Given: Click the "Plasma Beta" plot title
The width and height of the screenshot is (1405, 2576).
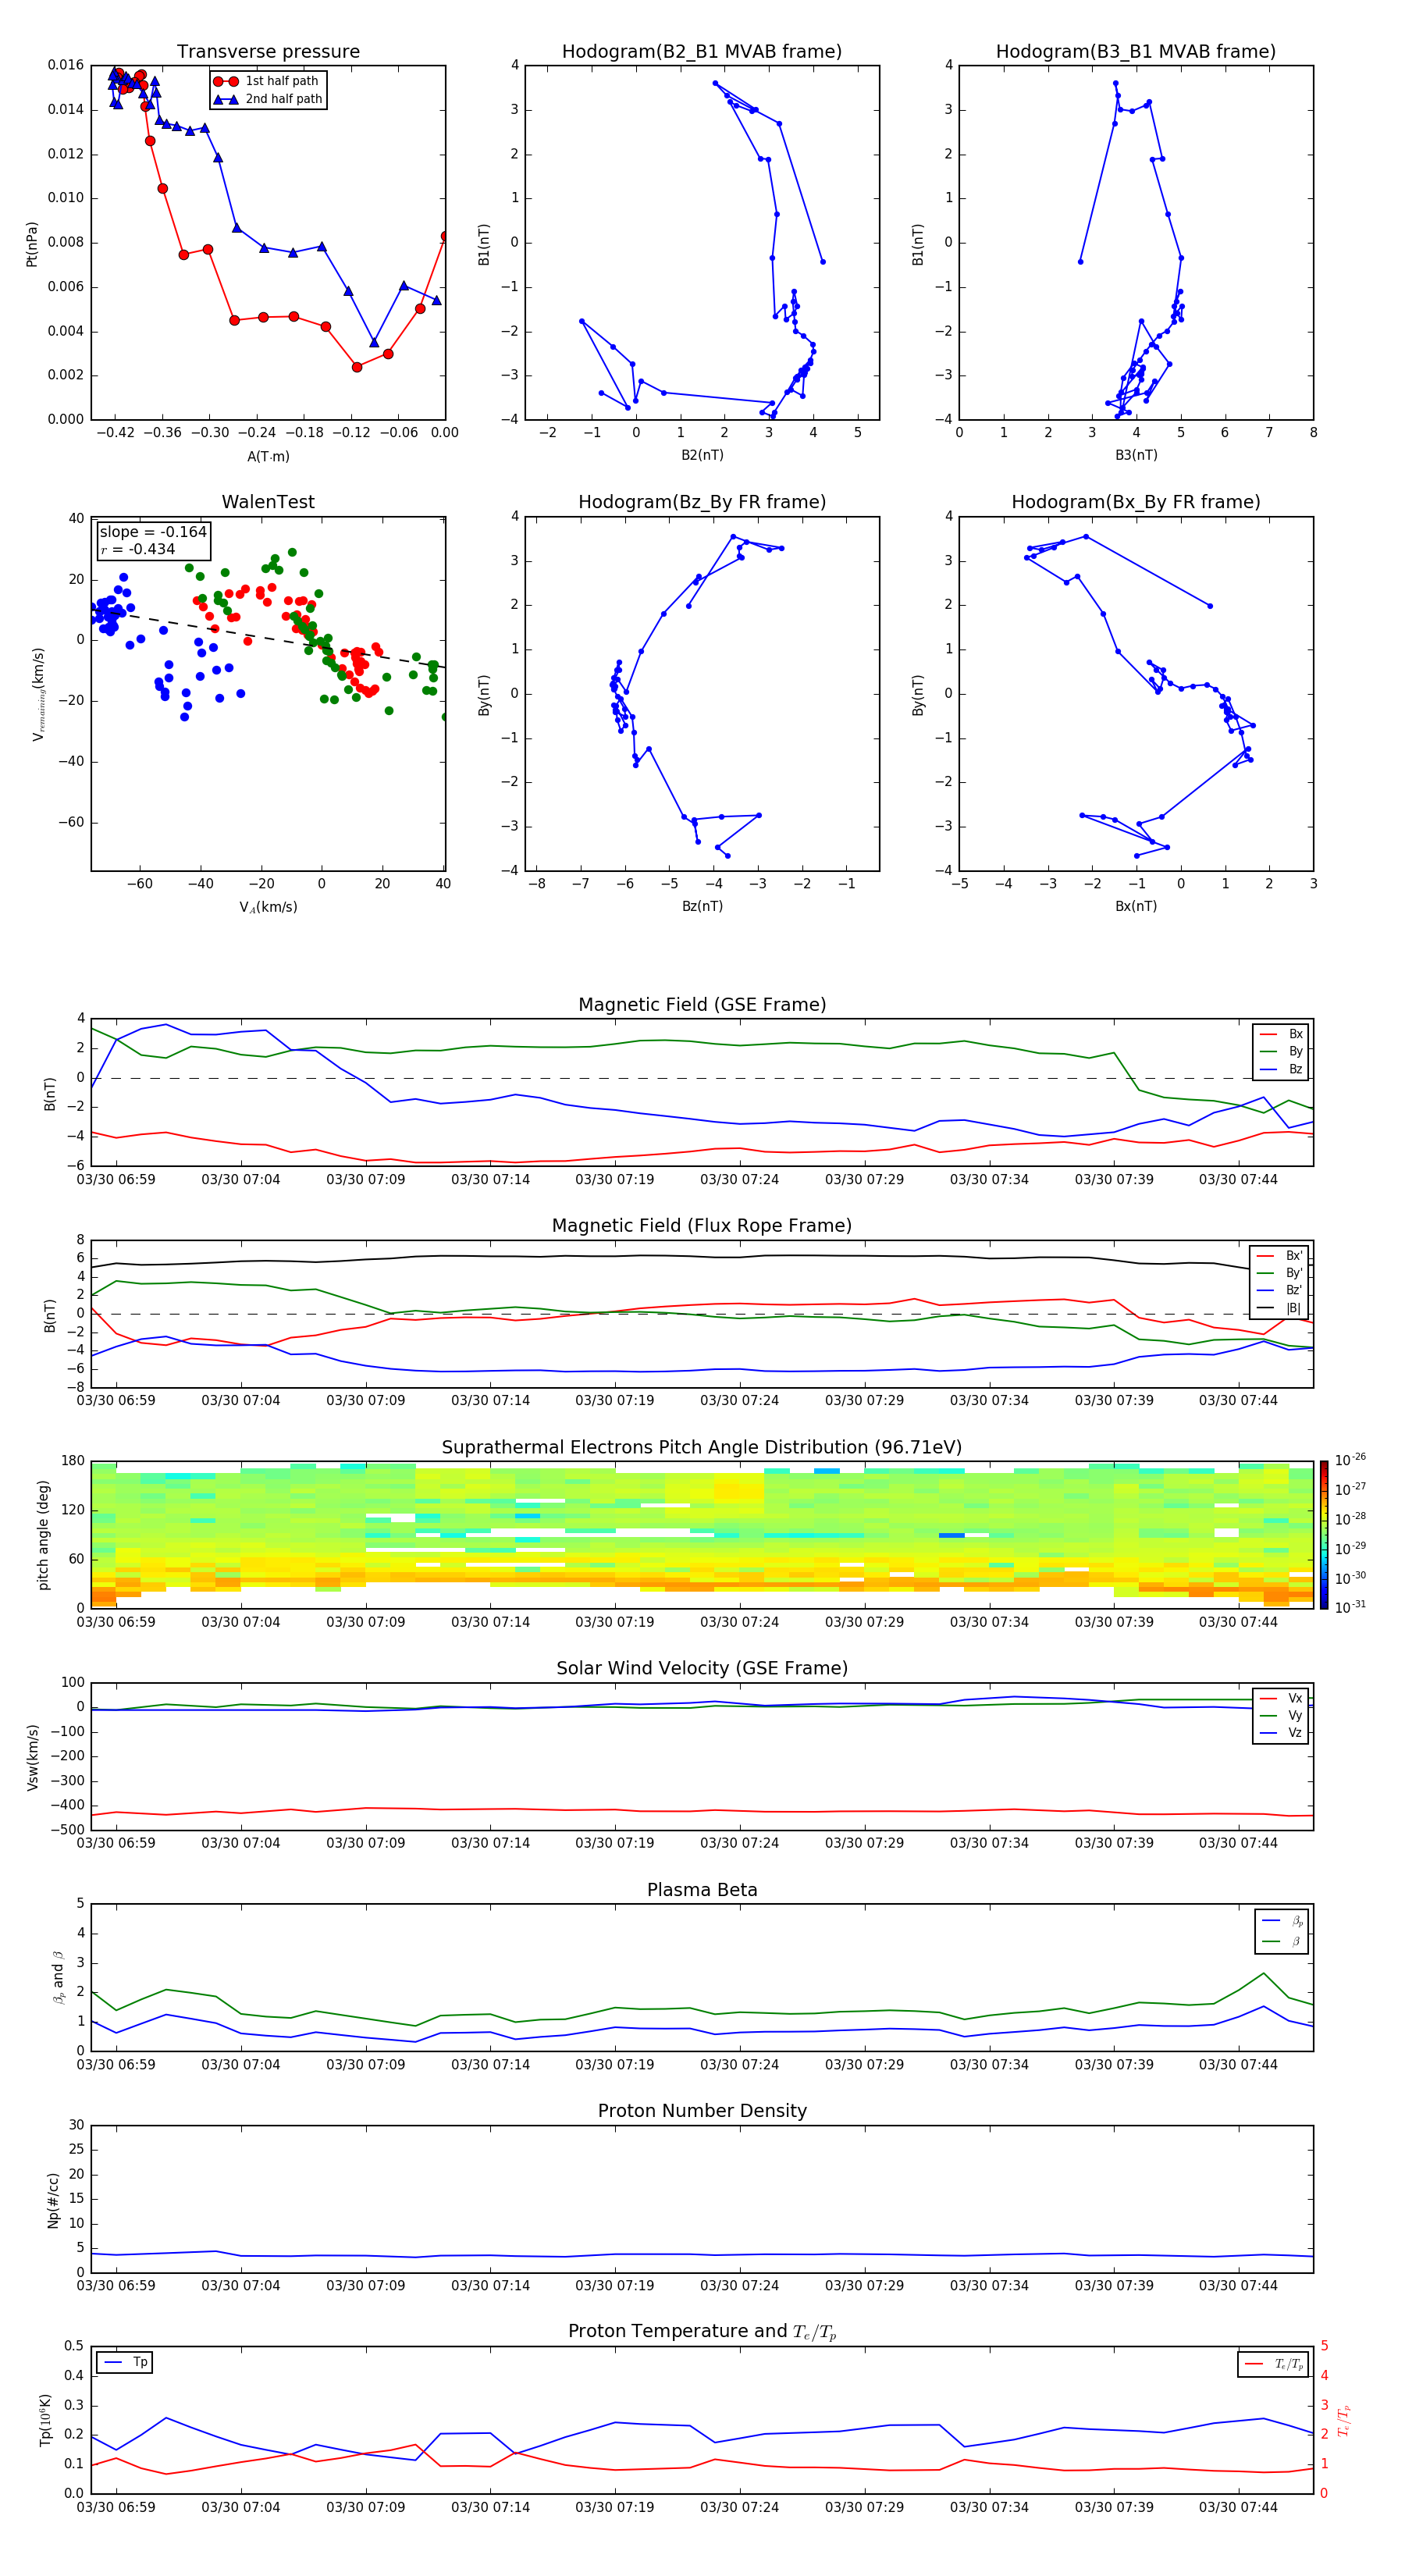Looking at the screenshot, I should (702, 1890).
